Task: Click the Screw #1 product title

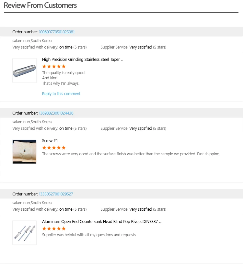Action: 50,141
